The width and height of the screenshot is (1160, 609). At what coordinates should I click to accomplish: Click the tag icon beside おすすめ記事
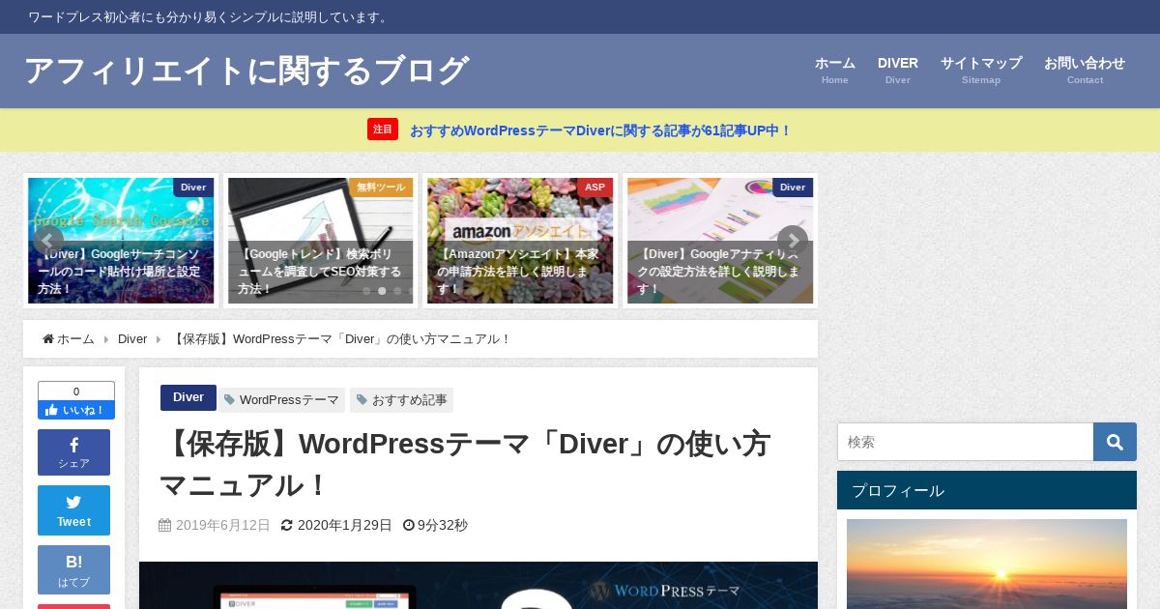pyautogui.click(x=362, y=399)
